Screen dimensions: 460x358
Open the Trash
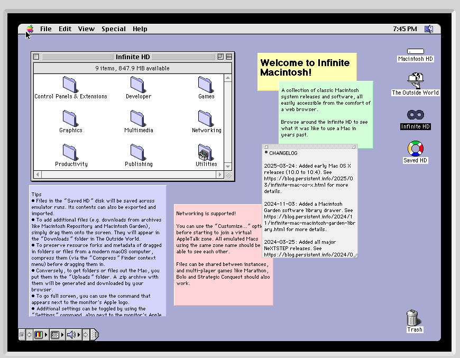click(415, 319)
